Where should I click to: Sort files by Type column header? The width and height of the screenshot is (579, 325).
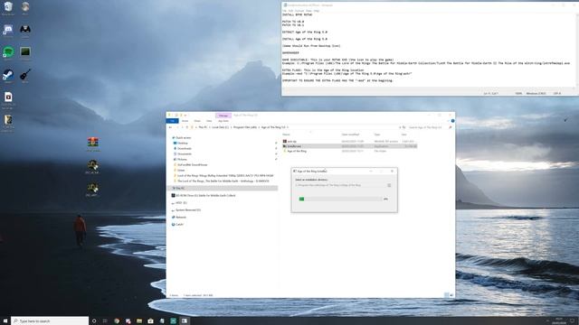[x=377, y=135]
